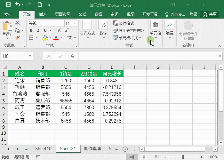
Task: Open the 编辑 editing group with magnifier
Action: tap(169, 30)
